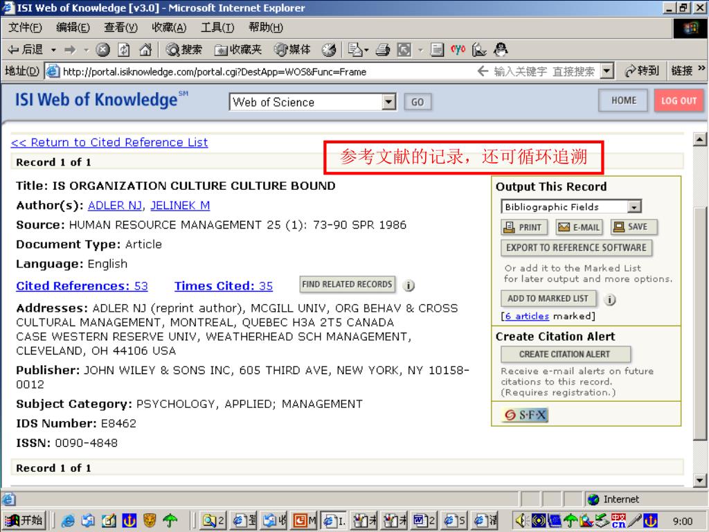
Task: Click the Refresh page icon
Action: click(x=124, y=49)
